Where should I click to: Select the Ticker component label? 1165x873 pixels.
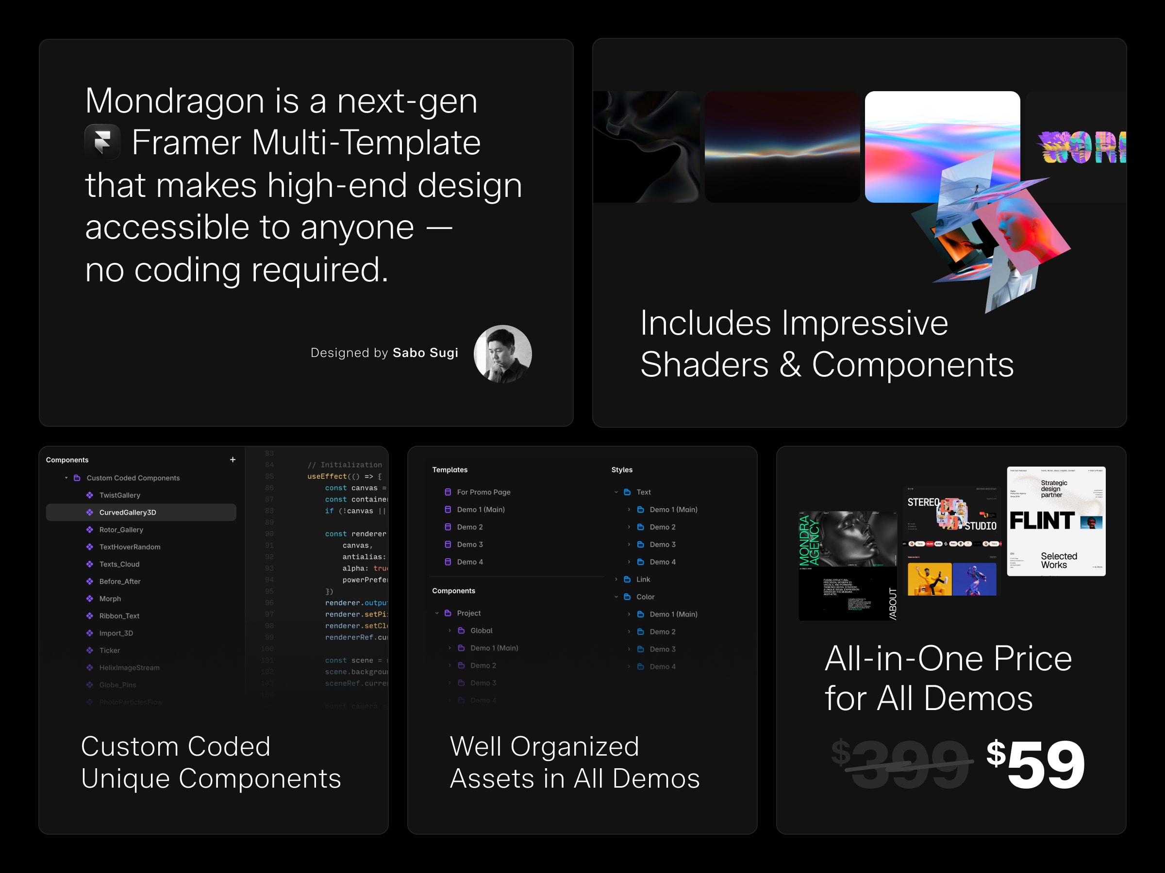pyautogui.click(x=110, y=650)
